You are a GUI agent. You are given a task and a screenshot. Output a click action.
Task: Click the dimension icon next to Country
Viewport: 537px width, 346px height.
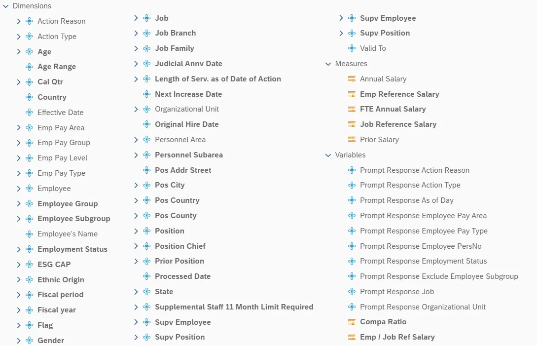29,97
